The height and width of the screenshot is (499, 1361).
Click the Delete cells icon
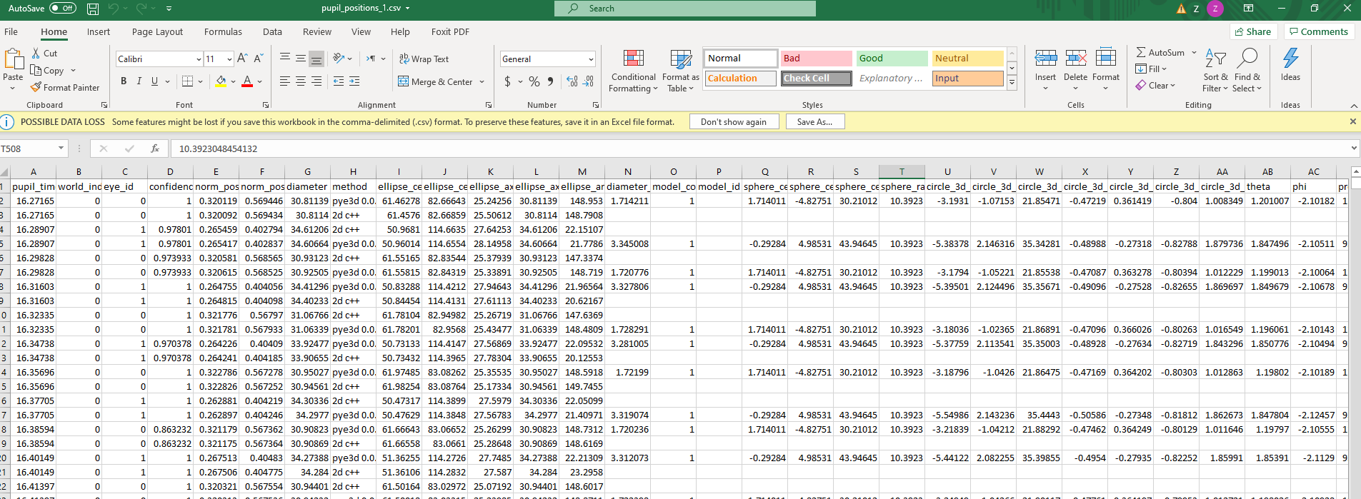[1075, 58]
